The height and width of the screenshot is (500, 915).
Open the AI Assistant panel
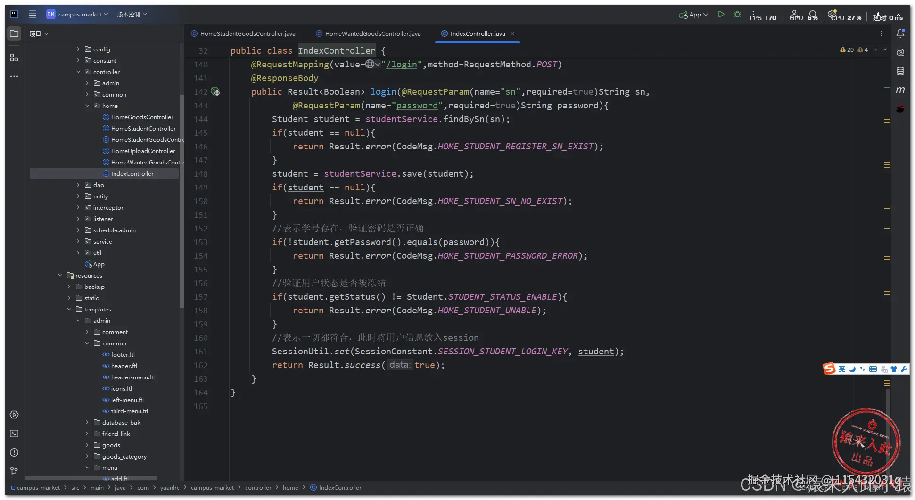click(900, 52)
